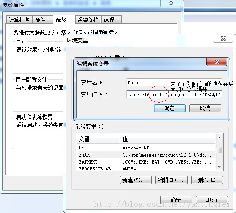Viewport: 236px width, 213px height.
Task: Click 取消 at bottom of 环境变量 window
Action: tap(212, 200)
